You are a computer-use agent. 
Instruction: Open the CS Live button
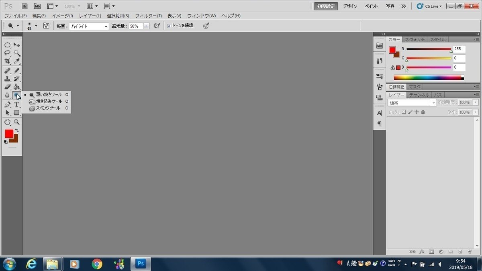click(429, 6)
